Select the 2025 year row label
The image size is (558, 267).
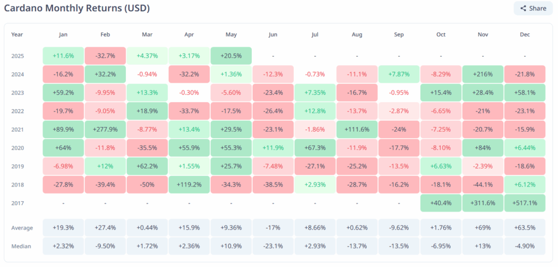19,55
